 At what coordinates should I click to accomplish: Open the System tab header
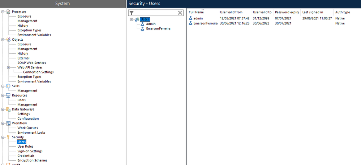(63, 4)
